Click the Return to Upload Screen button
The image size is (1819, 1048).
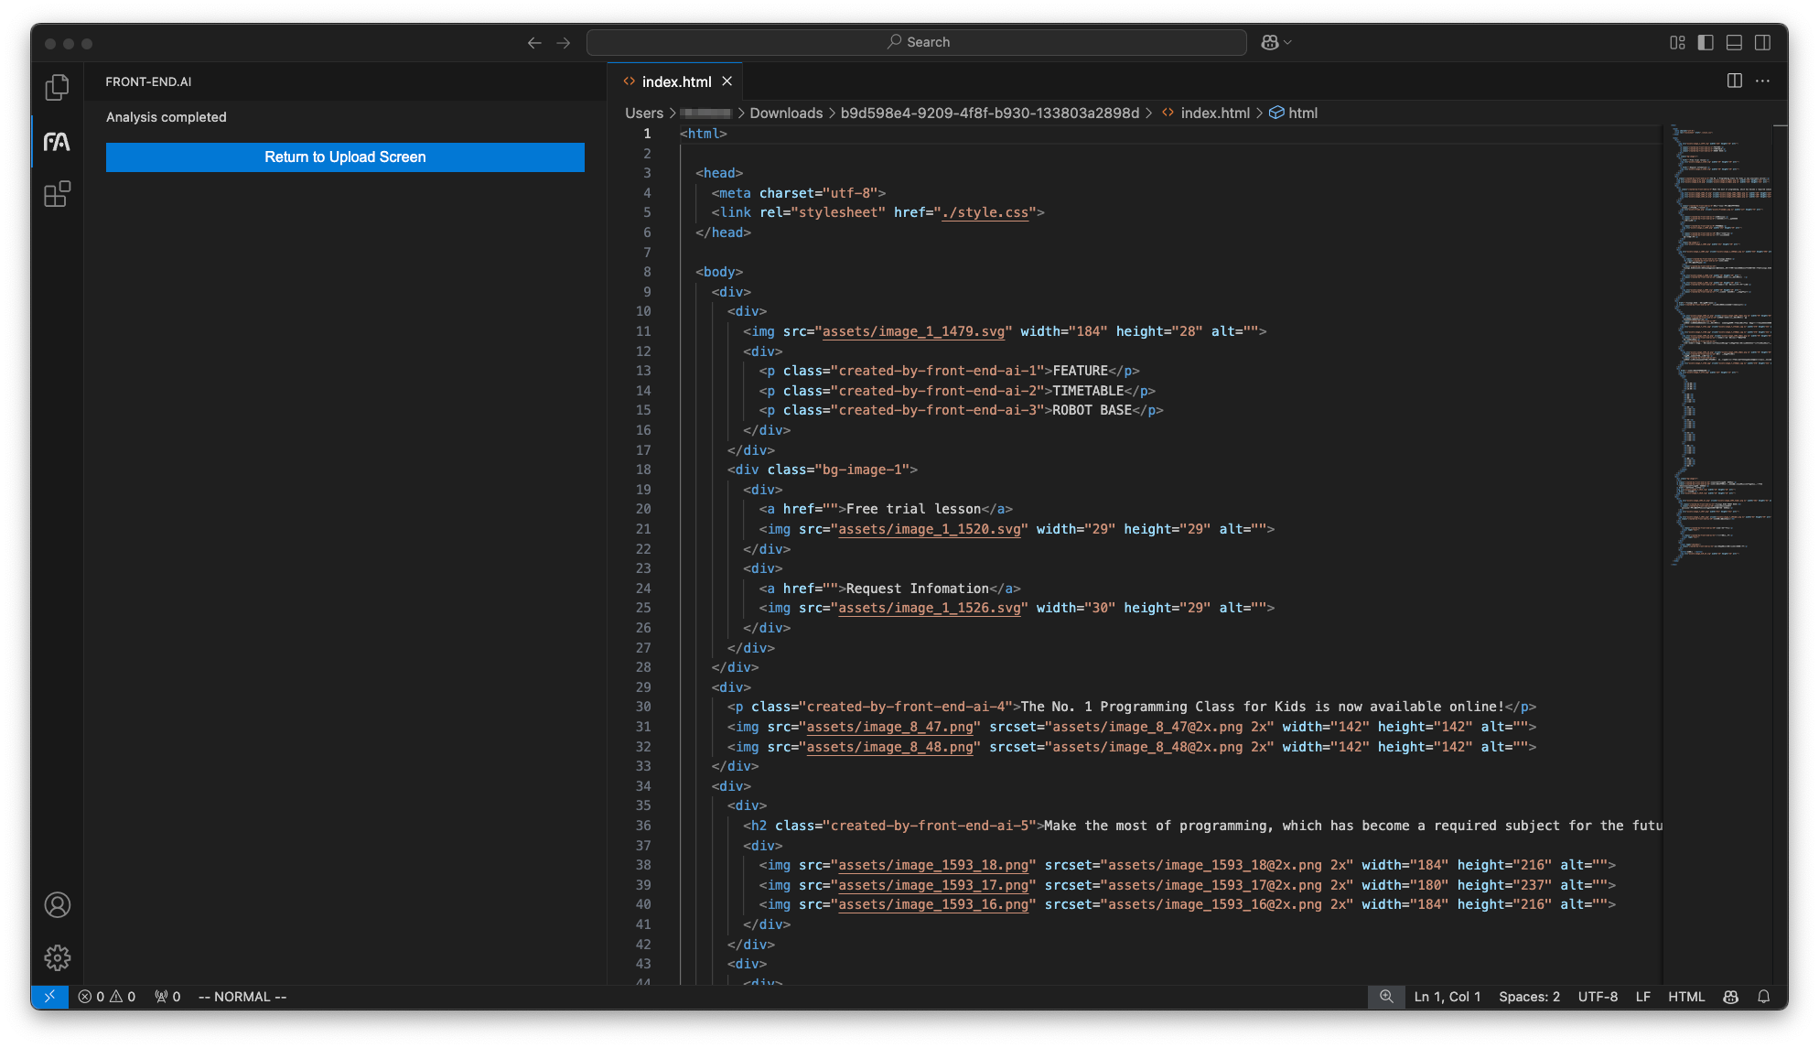[x=345, y=157]
